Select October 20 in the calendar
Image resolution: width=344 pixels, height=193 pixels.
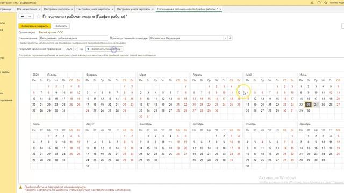pos(202,154)
